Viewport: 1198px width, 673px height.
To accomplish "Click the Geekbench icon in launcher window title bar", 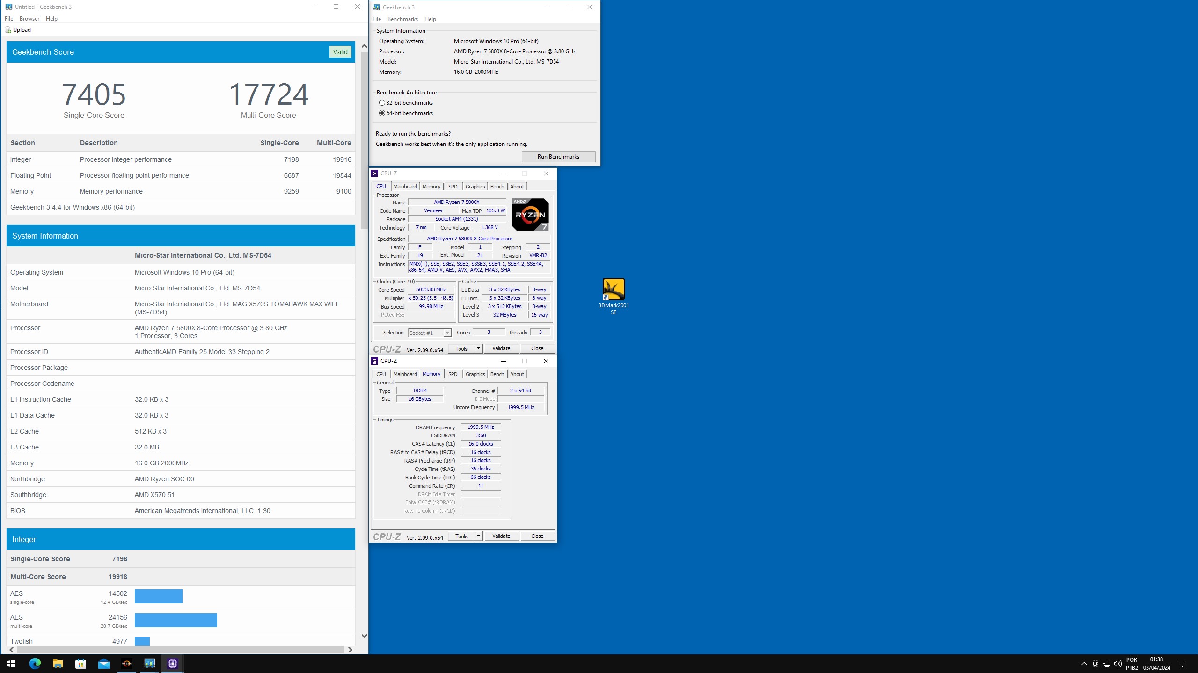I will [x=377, y=7].
